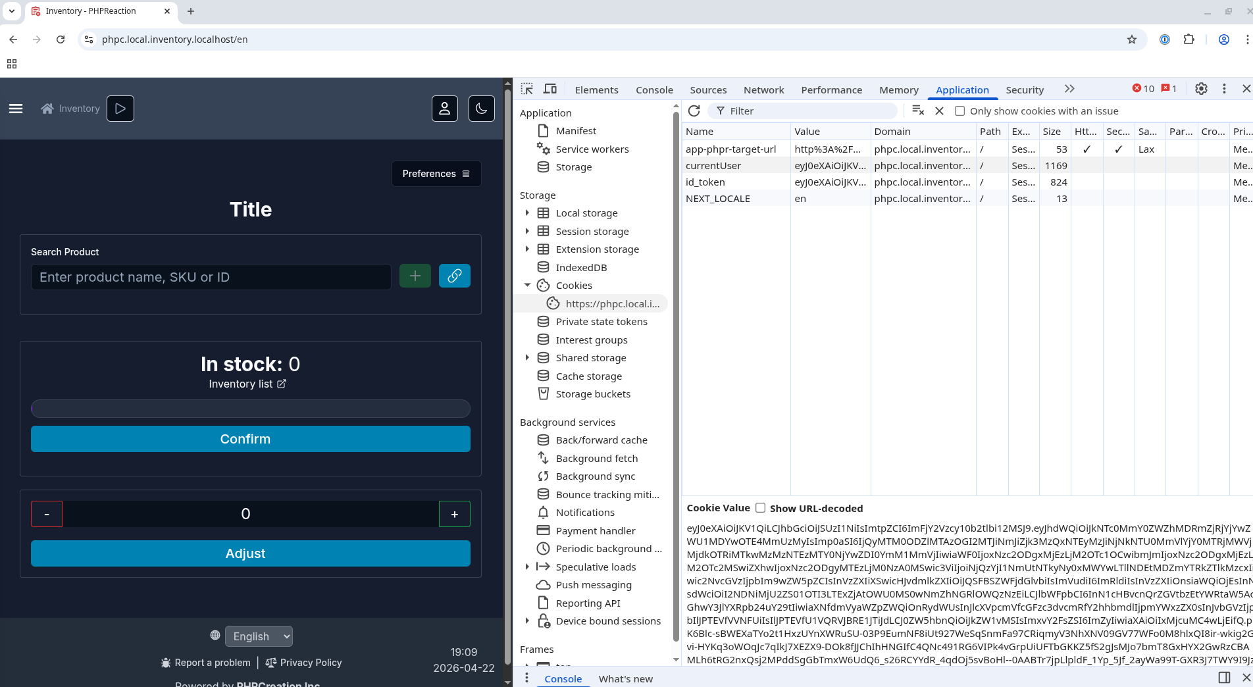This screenshot has height=687, width=1253.
Task: Switch to the Performance tab
Action: (x=831, y=89)
